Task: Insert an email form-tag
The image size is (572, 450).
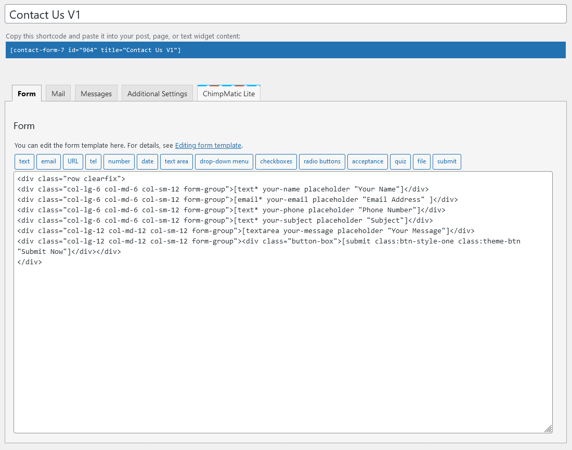Action: pos(48,161)
